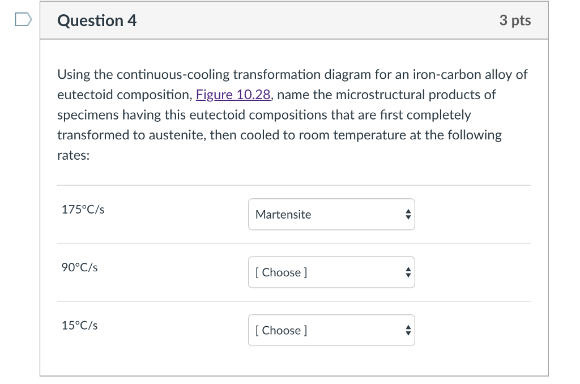Screen dimensions: 580x384
Task: Click the up arrow on the 15°C/s dropdown
Action: click(408, 327)
